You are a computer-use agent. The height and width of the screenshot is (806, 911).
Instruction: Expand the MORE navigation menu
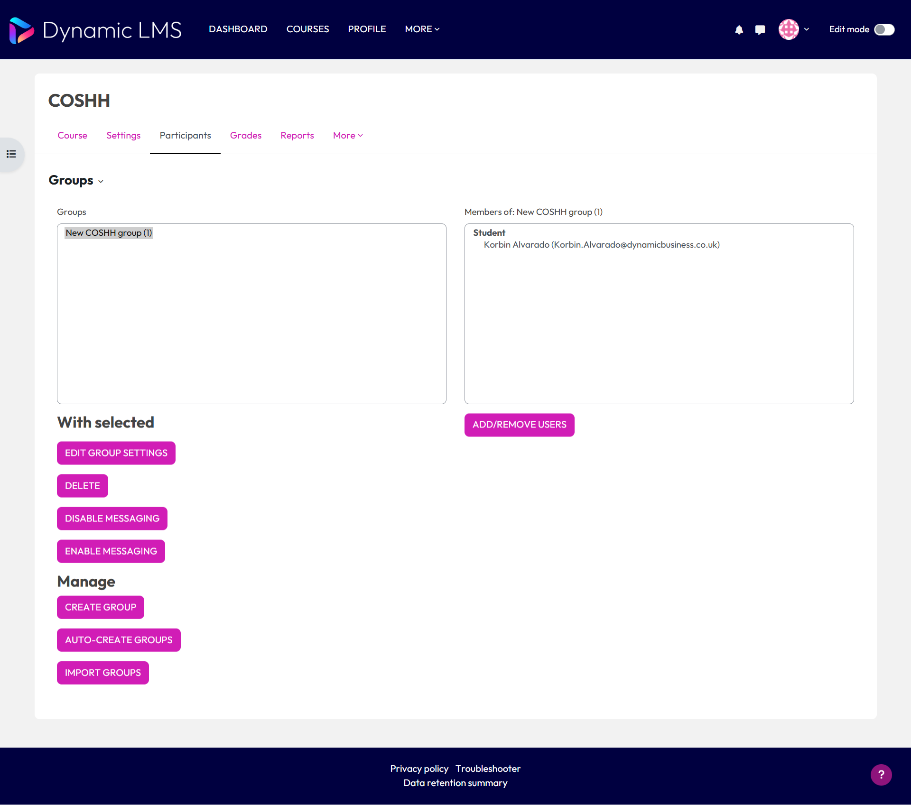click(422, 29)
